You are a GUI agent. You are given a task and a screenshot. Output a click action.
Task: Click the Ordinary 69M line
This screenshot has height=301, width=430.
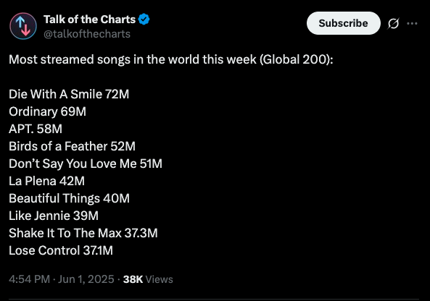tap(47, 111)
